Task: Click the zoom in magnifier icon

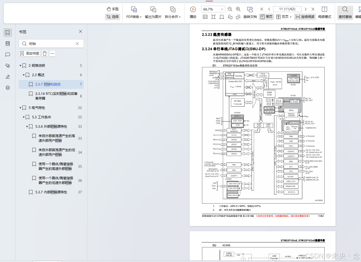Action: coord(238,9)
